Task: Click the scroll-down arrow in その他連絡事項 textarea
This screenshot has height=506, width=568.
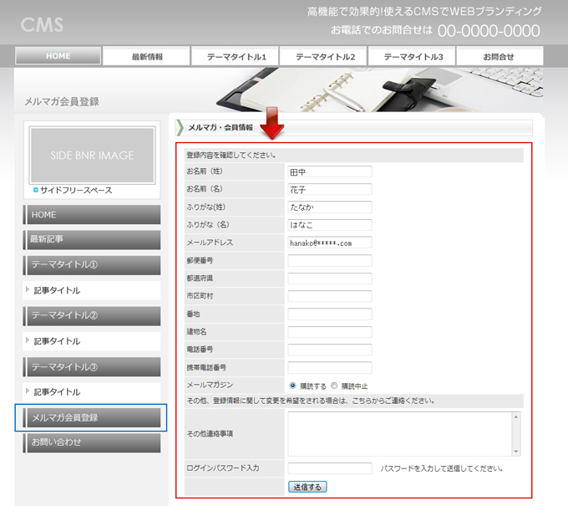Action: (516, 452)
